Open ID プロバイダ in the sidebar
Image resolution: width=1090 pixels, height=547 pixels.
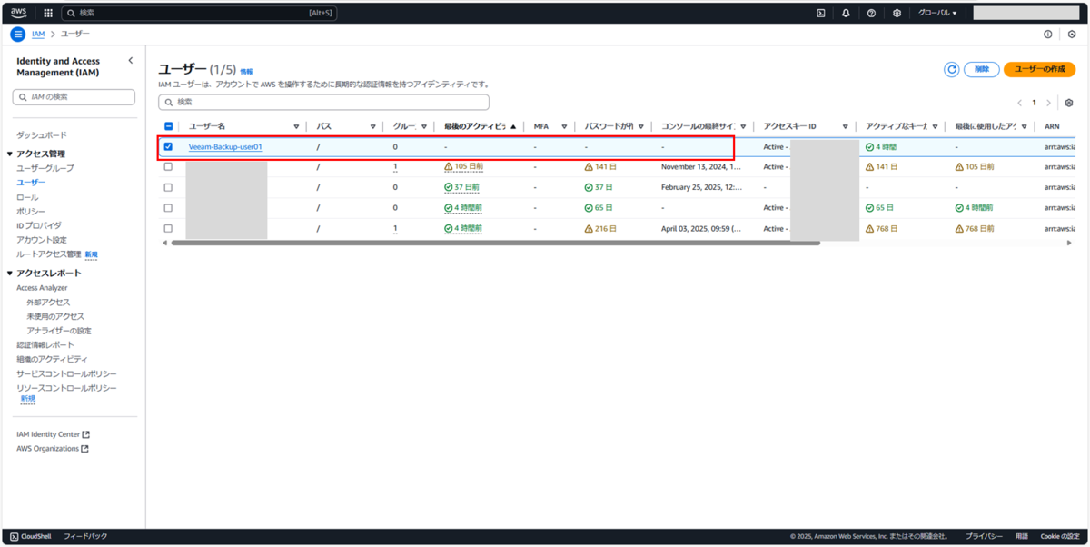pos(39,225)
